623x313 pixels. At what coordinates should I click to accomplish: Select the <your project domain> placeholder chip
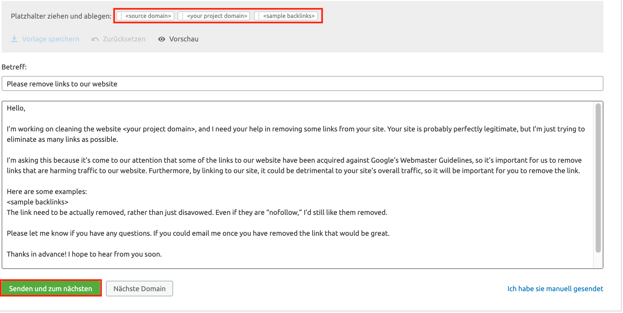217,16
